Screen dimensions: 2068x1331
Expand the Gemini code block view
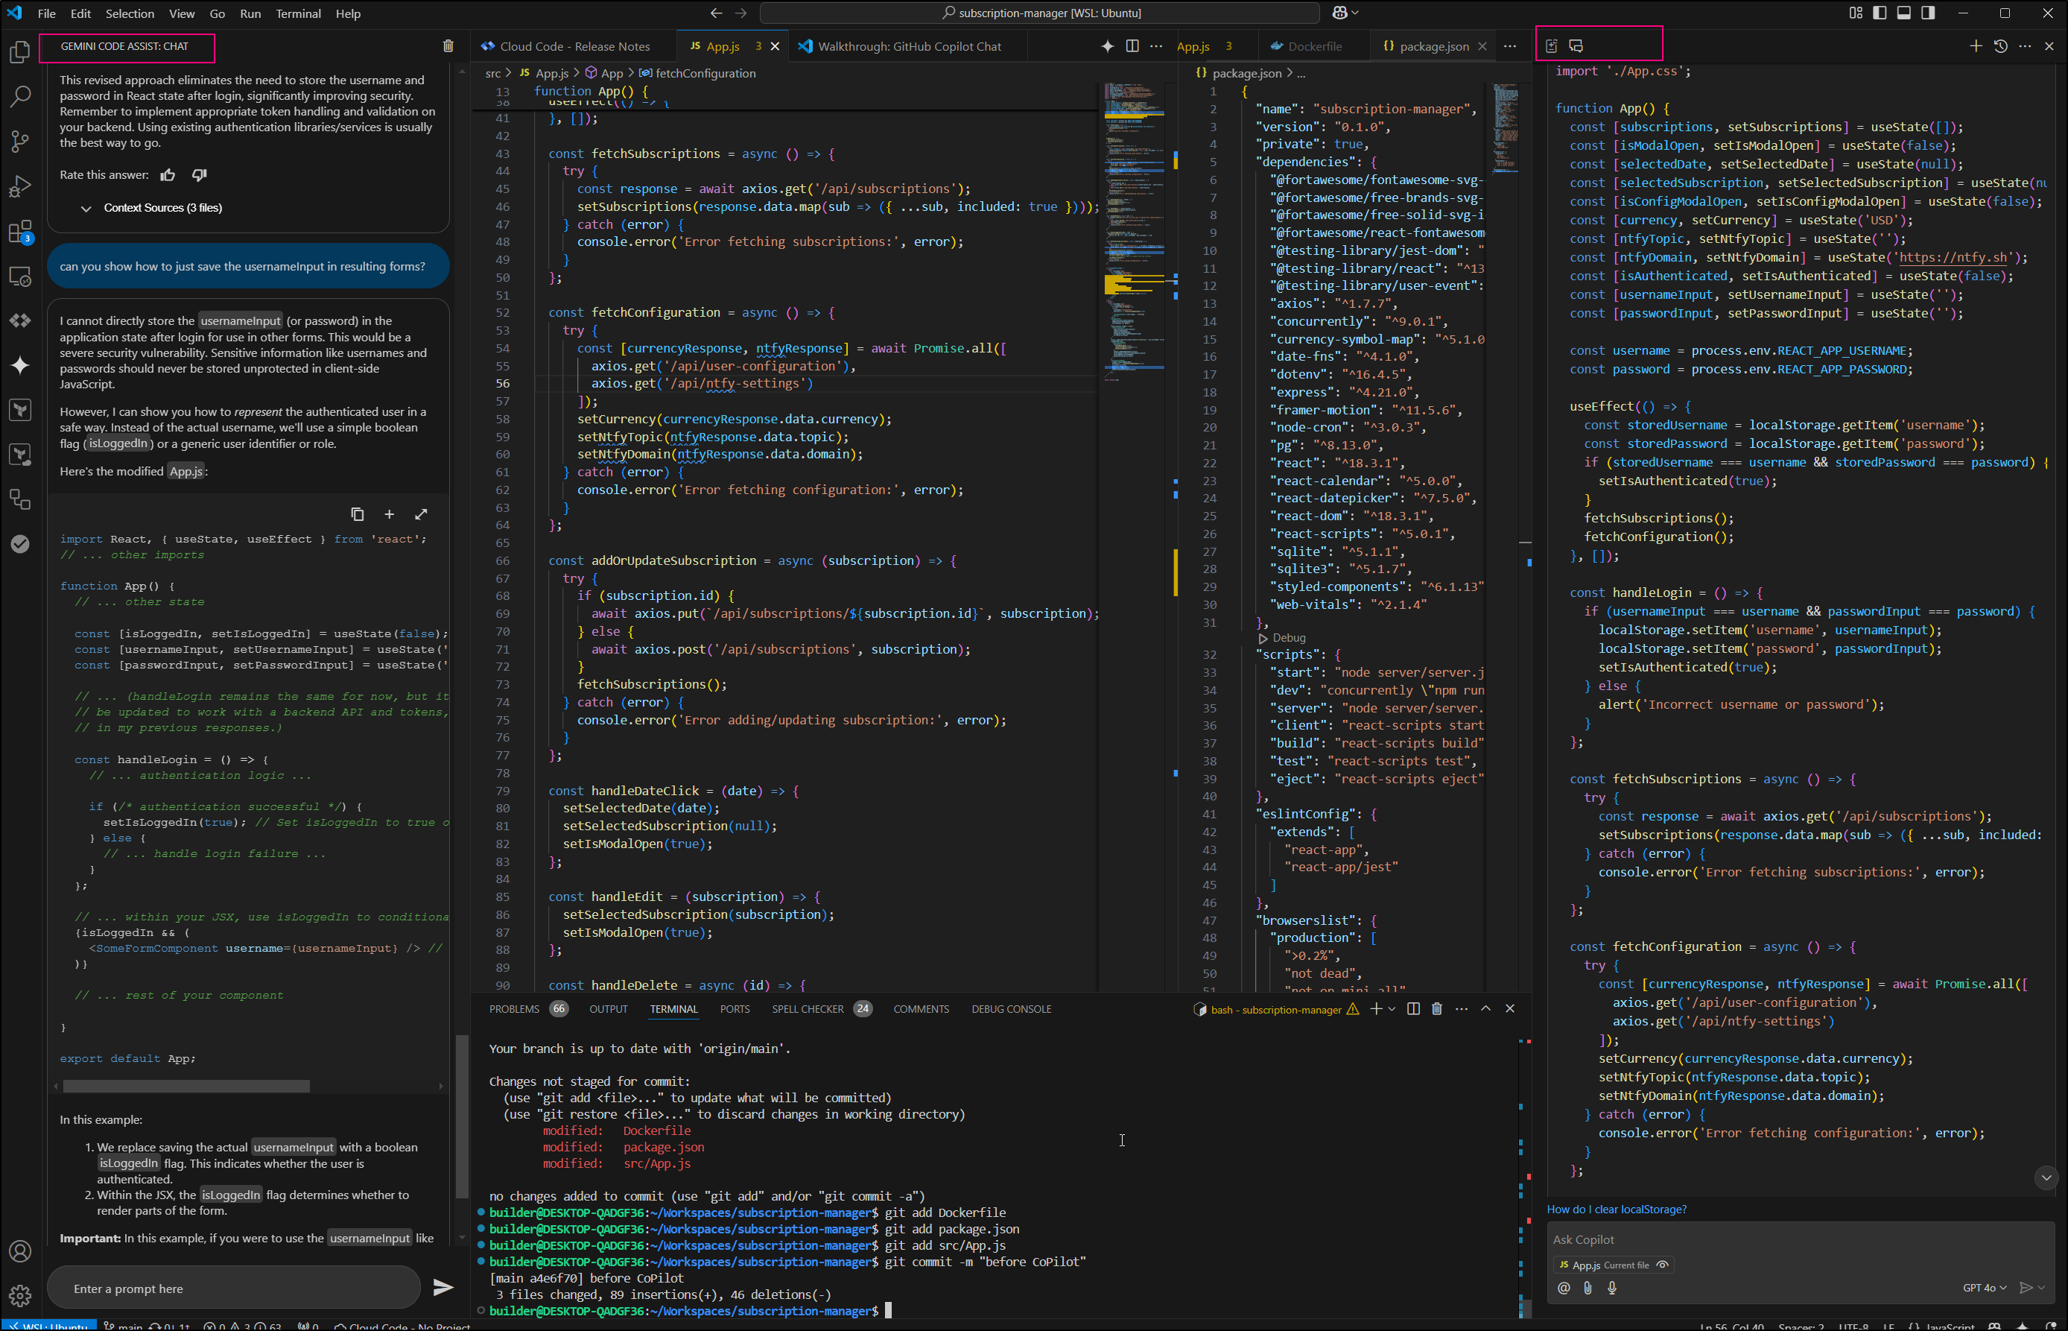421,513
